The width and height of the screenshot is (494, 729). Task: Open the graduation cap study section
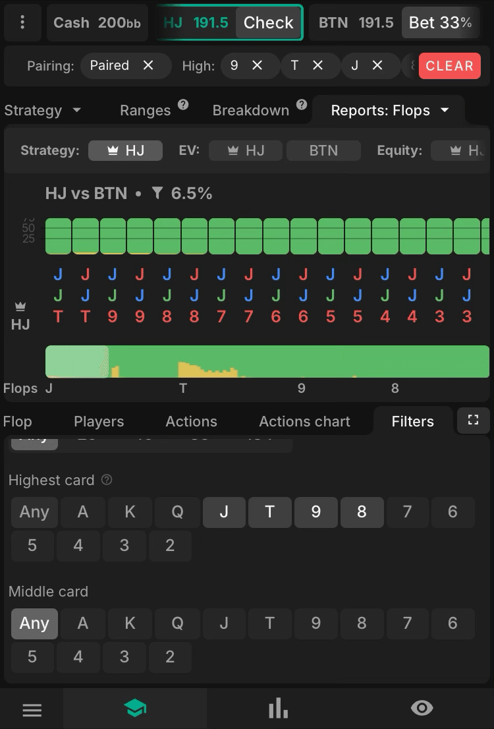pos(135,709)
